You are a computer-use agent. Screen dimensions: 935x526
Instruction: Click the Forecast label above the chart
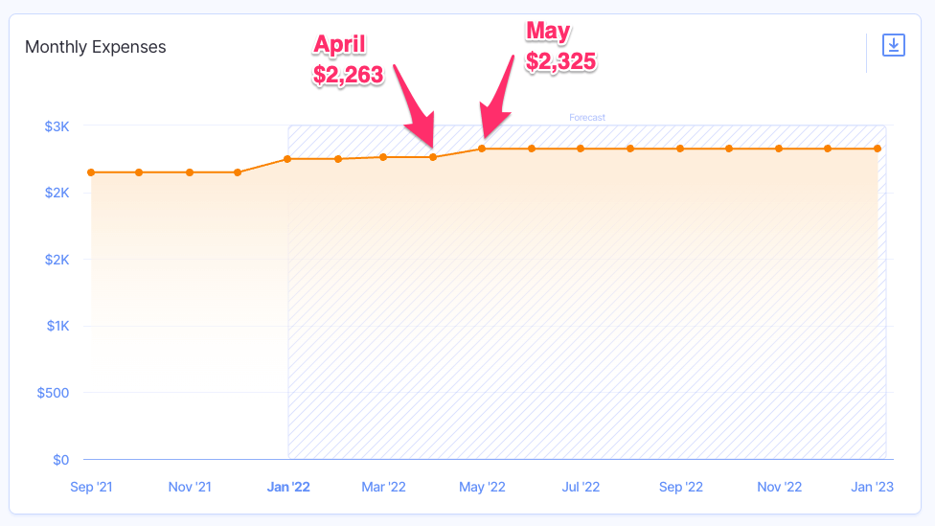point(587,118)
